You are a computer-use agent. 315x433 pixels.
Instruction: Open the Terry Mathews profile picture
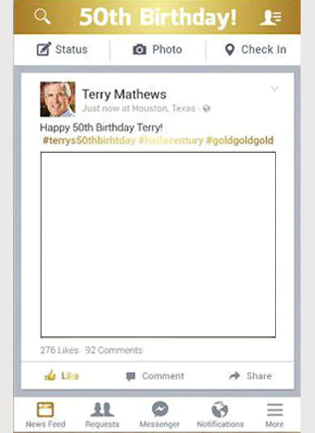tap(58, 99)
